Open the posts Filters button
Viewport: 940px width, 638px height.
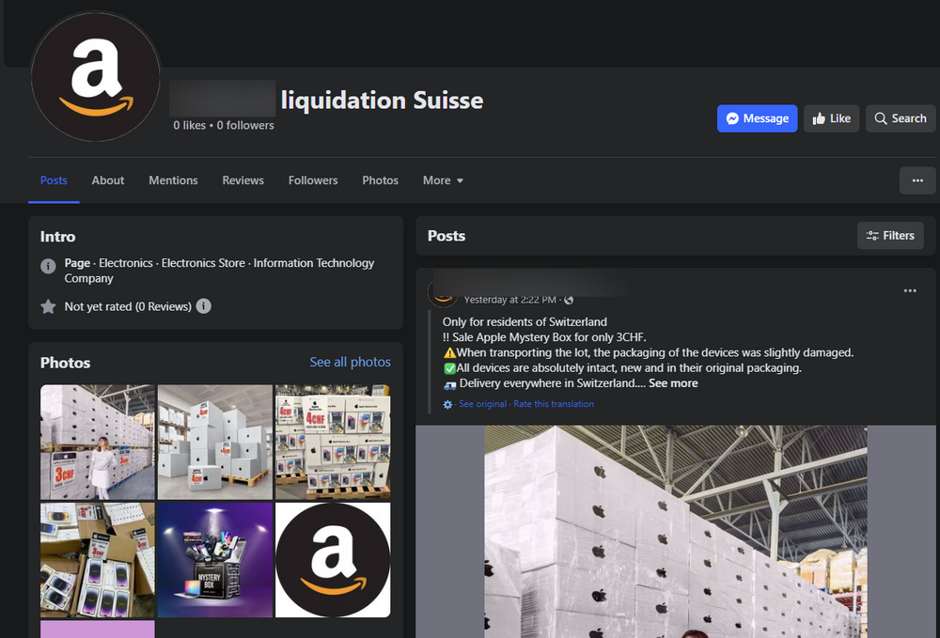890,236
